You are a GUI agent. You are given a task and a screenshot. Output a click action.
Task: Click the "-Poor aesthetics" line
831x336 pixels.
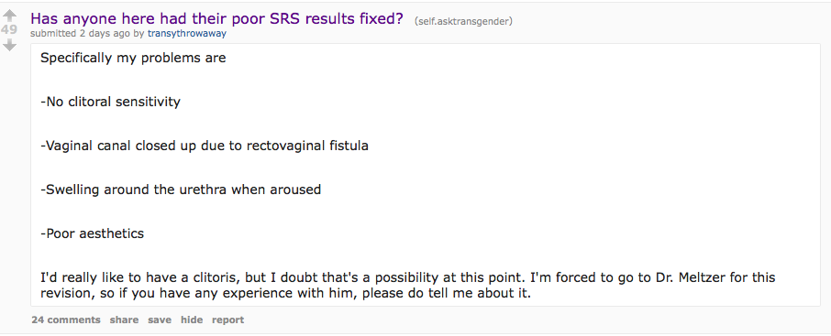pos(93,233)
